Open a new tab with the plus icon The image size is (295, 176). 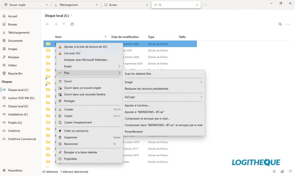point(206,5)
